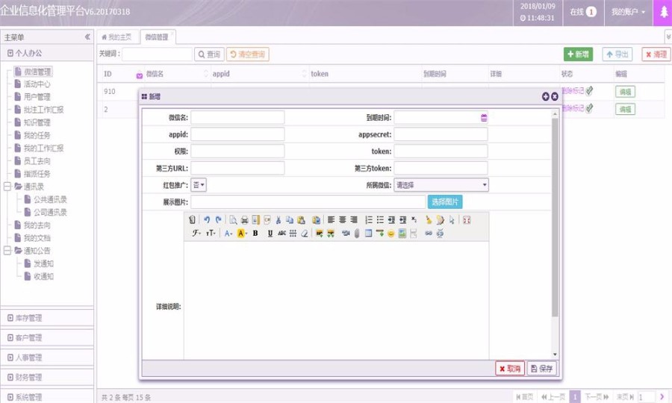Insert template via editor toolbar
This screenshot has height=403, width=672.
click(256, 220)
